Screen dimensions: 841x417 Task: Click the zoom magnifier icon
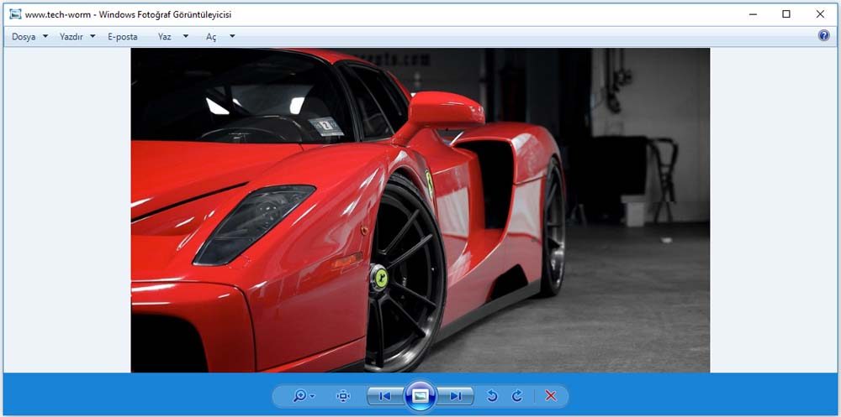[299, 396]
